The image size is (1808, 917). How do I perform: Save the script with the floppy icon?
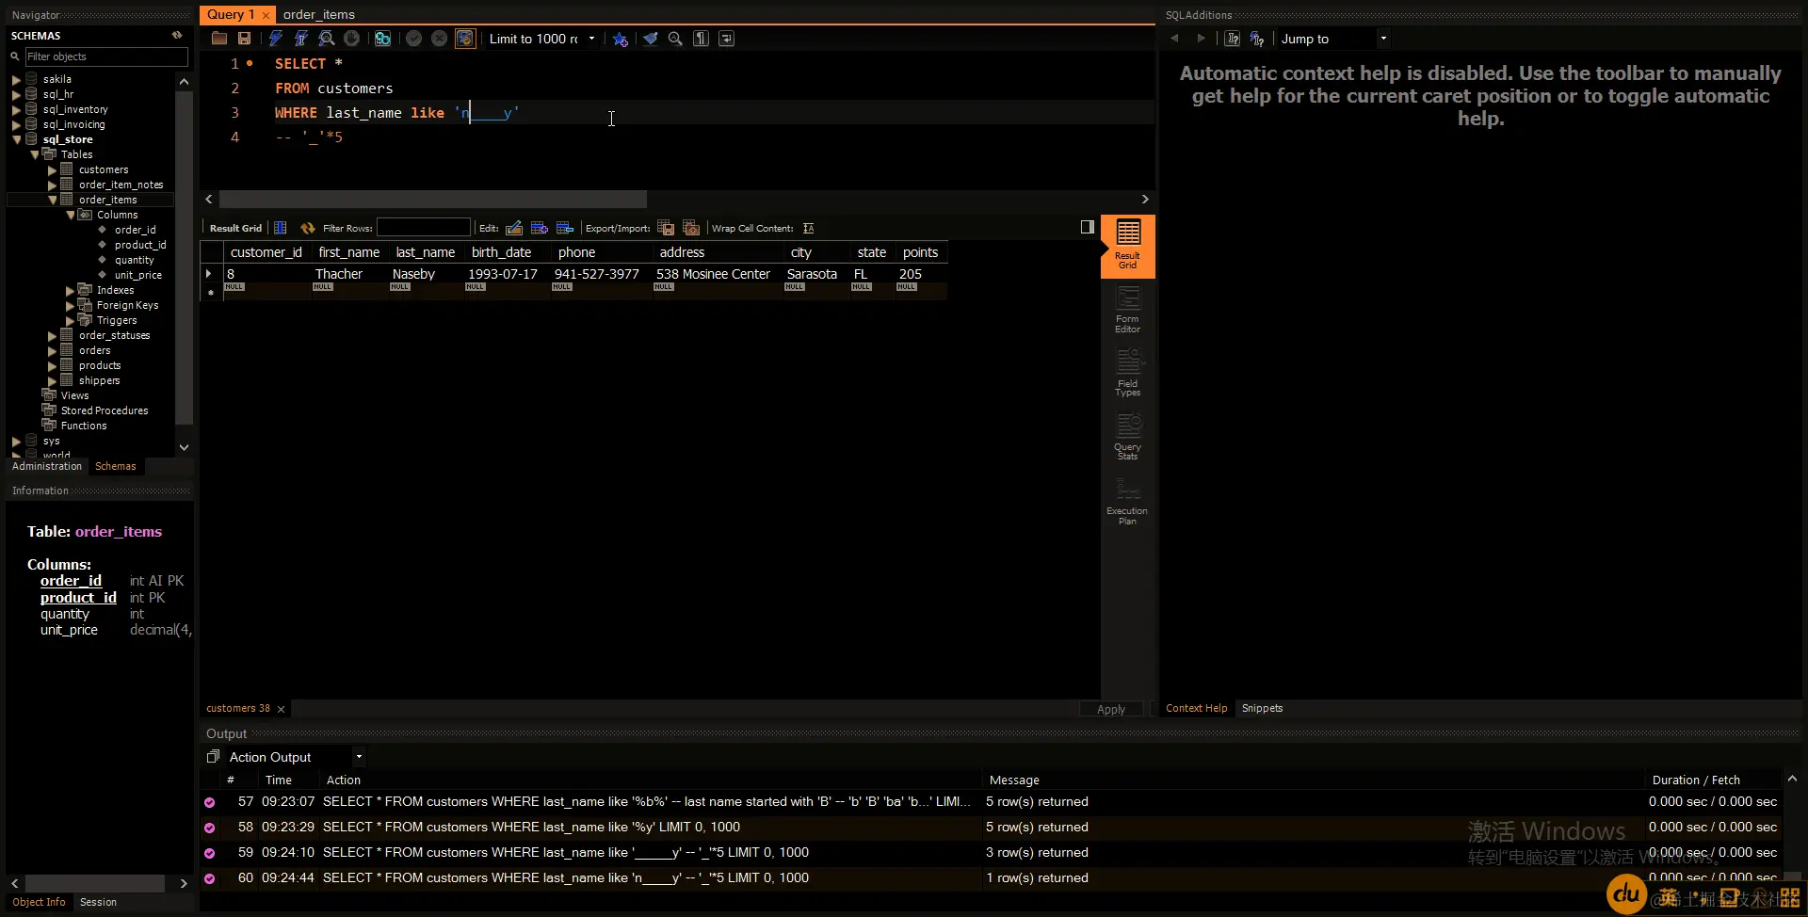[x=245, y=39]
